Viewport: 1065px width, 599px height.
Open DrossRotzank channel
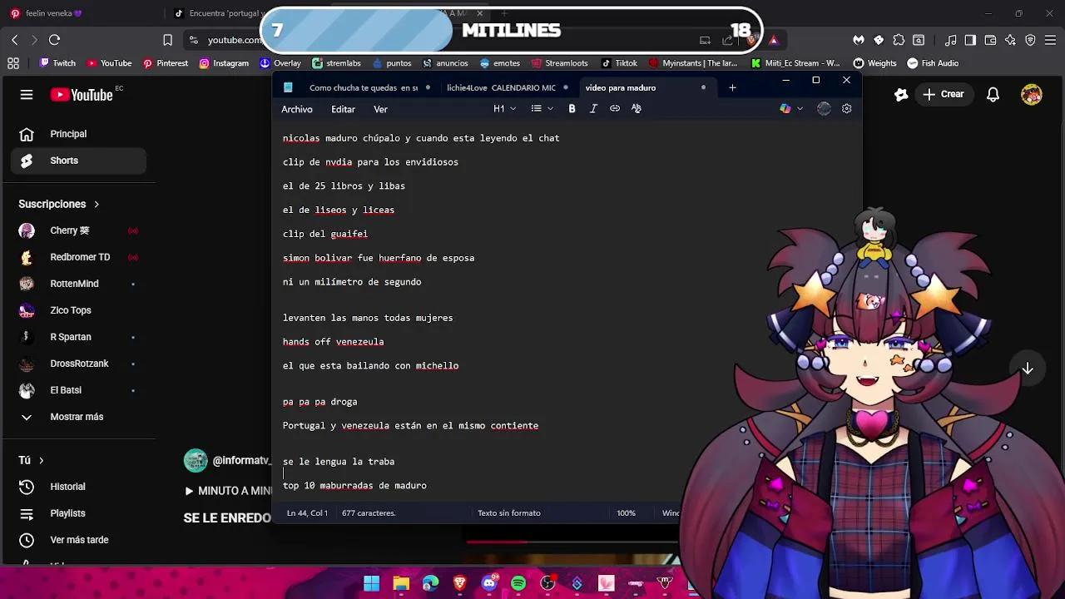point(79,364)
